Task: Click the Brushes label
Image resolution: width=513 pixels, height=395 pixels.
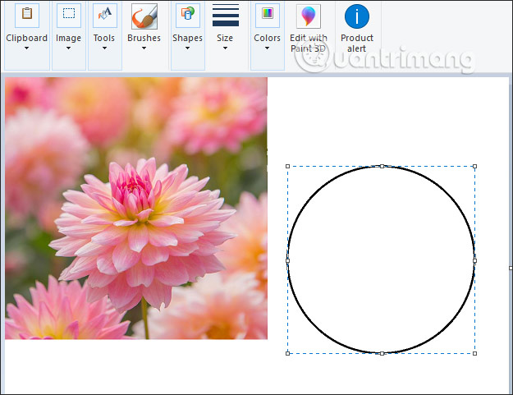Action: [144, 38]
